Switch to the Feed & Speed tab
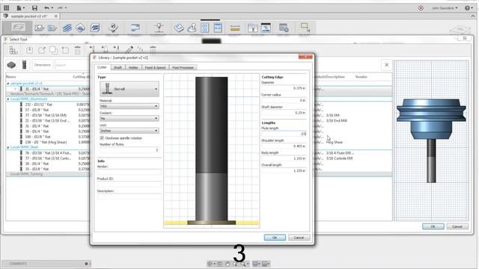Screen dimensions: 479x269 click(x=155, y=67)
